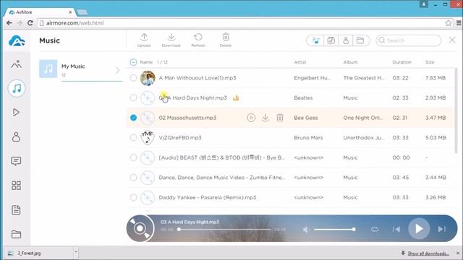Screen dimensions: 463x260
Task: Open the AirMore browser tab
Action: point(40,12)
